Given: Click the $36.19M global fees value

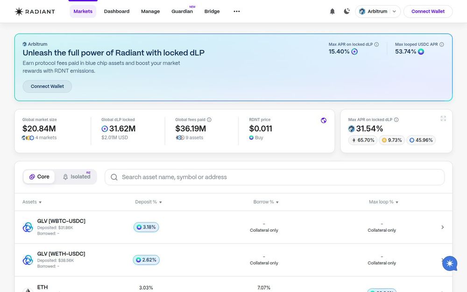Looking at the screenshot, I should [x=191, y=129].
